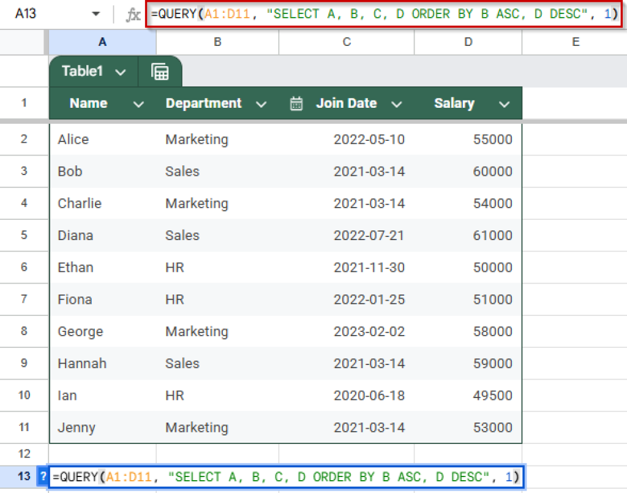Open the Table1 name dropdown
627x493 pixels.
121,71
